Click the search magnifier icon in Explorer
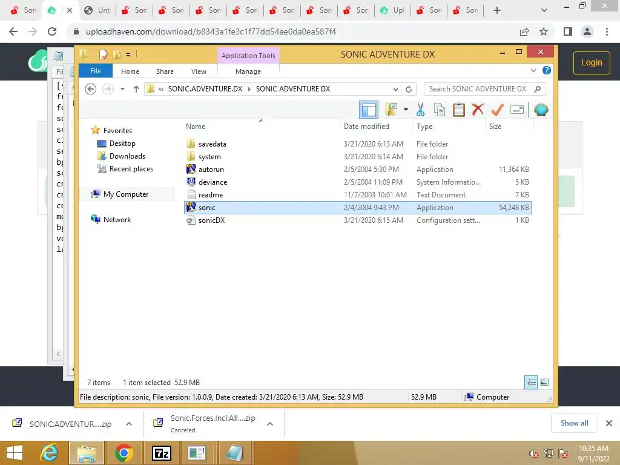 coord(538,89)
